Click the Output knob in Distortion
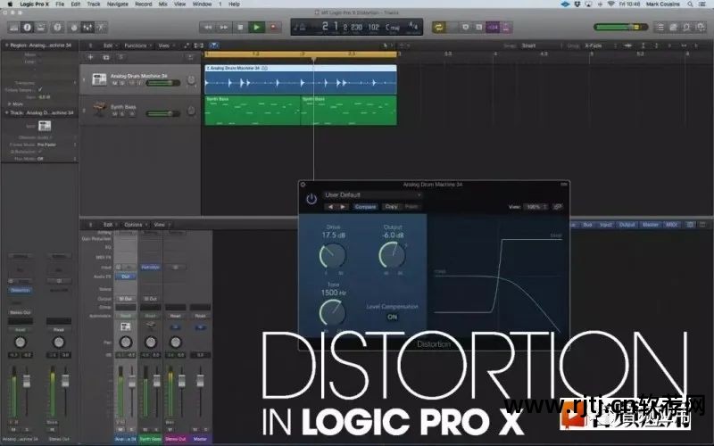The width and height of the screenshot is (714, 446). [392, 255]
